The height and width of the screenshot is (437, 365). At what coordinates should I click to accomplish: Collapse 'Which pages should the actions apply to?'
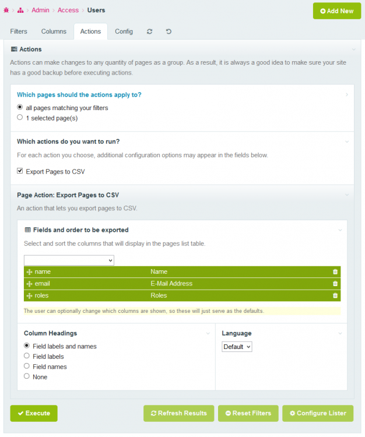347,94
